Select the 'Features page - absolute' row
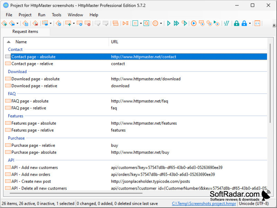 click(136, 123)
